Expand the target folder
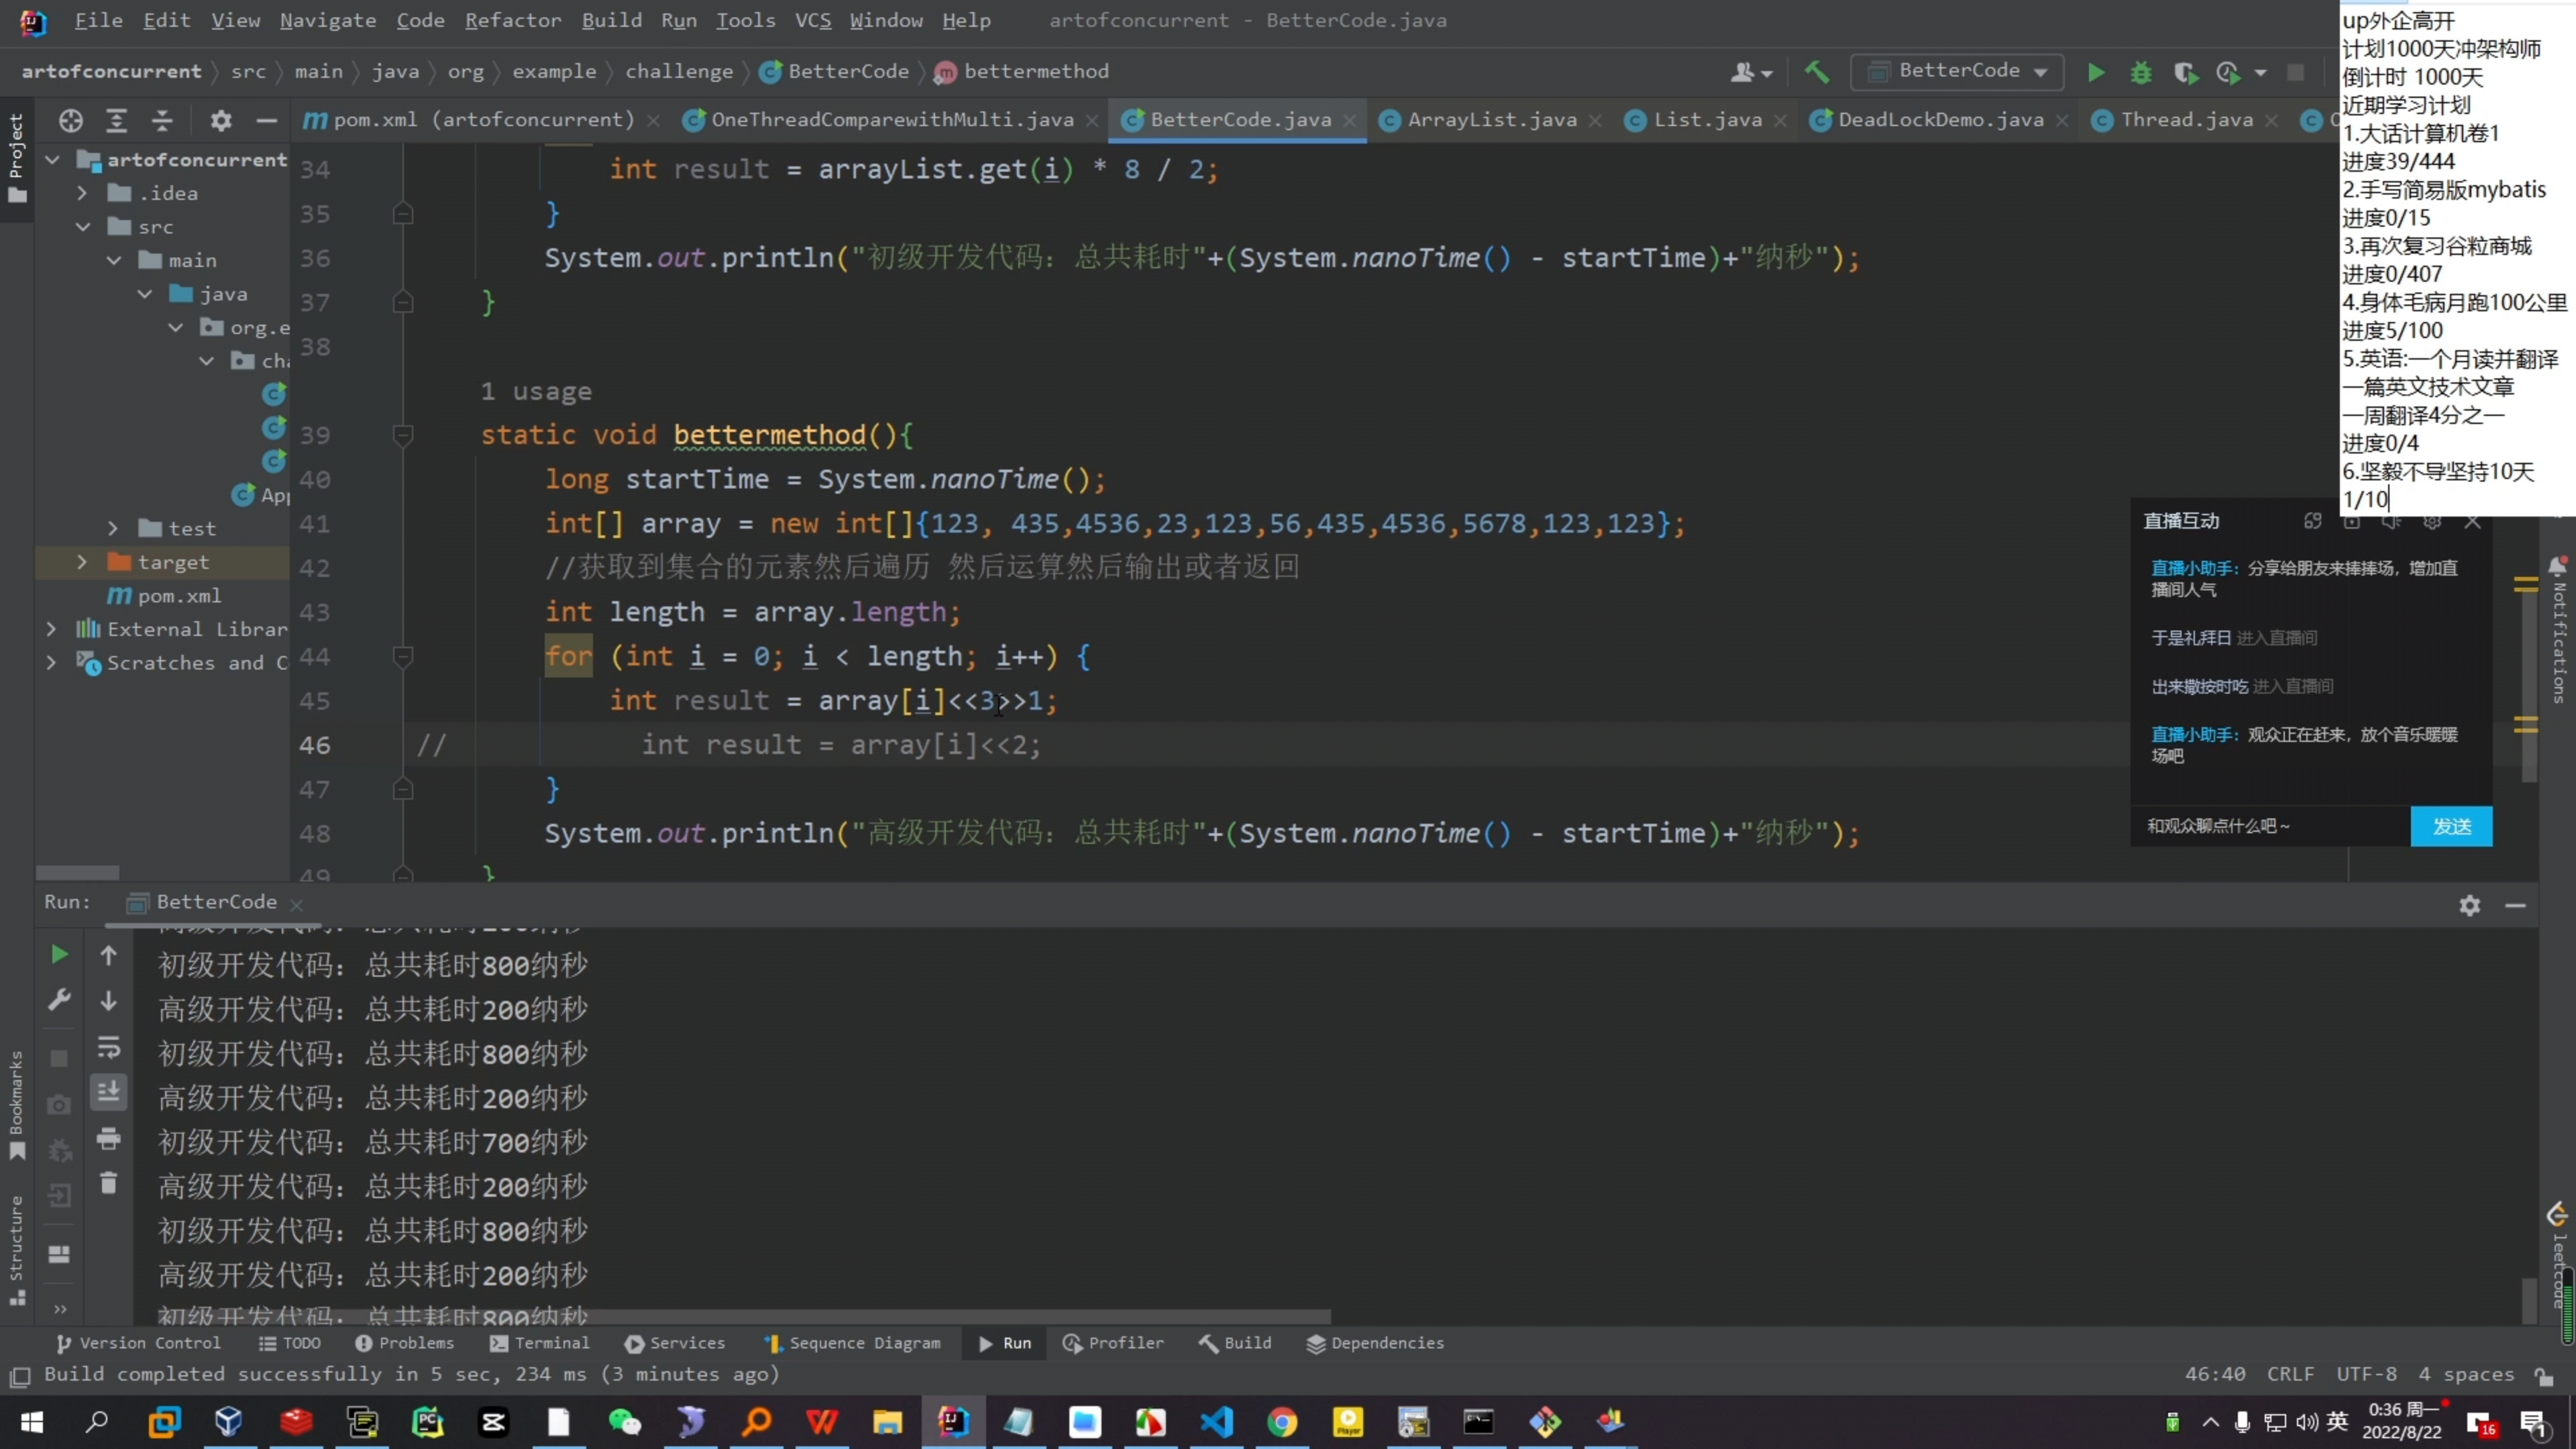The width and height of the screenshot is (2576, 1449). 82,562
